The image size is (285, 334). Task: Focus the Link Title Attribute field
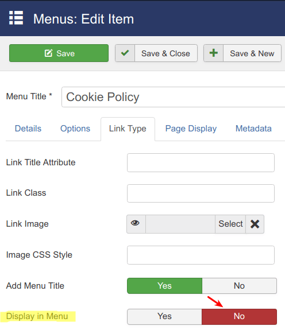pos(201,163)
